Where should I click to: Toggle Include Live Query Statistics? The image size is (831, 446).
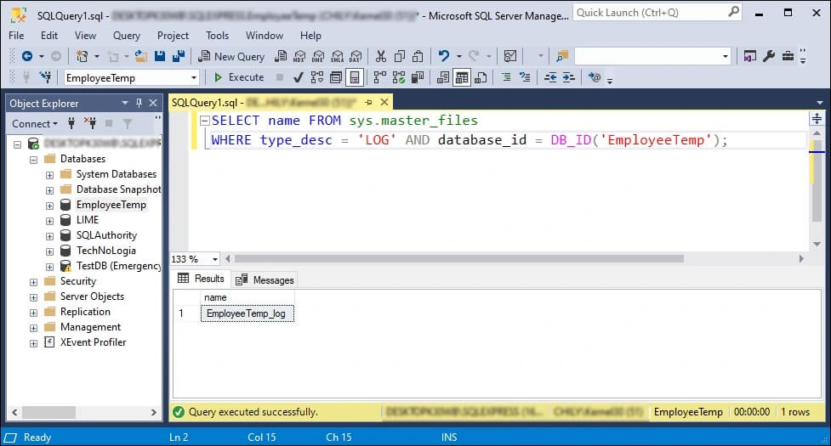pos(399,78)
